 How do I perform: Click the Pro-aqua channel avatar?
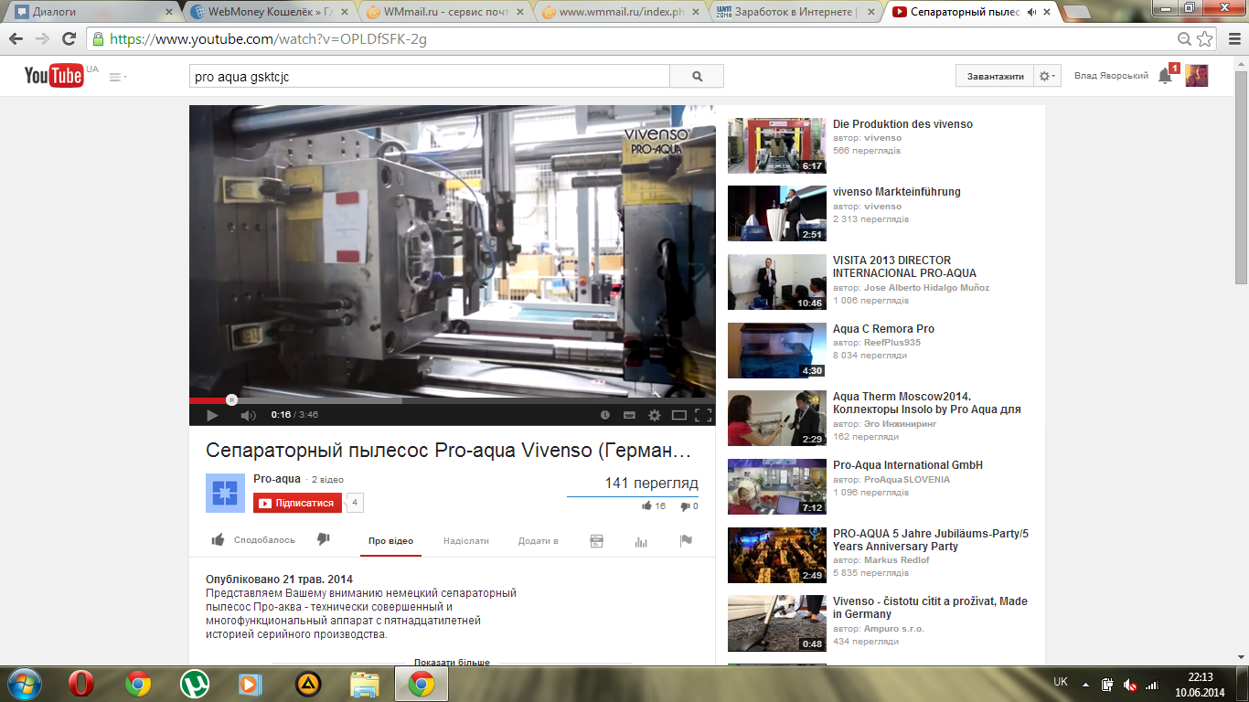[x=225, y=493]
